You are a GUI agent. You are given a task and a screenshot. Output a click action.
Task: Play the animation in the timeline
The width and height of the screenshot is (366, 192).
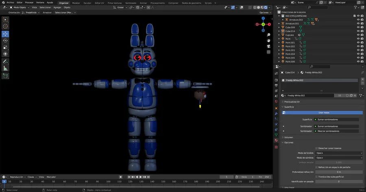pyautogui.click(x=141, y=177)
